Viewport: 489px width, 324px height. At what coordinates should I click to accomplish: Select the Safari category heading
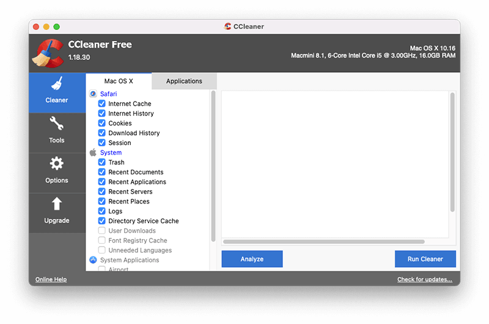109,94
